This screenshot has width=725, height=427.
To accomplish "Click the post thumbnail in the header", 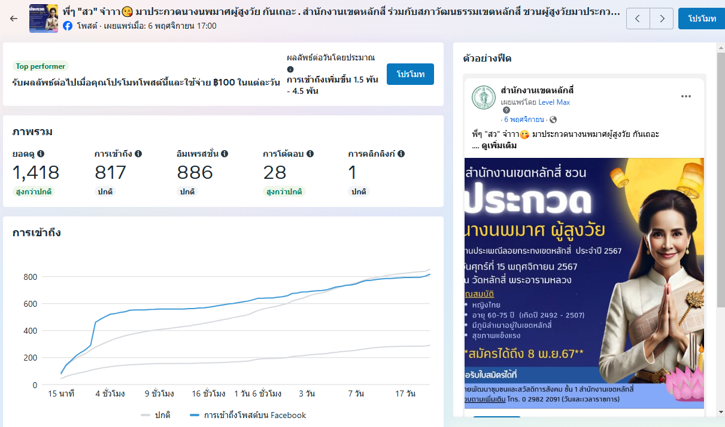I will point(44,19).
